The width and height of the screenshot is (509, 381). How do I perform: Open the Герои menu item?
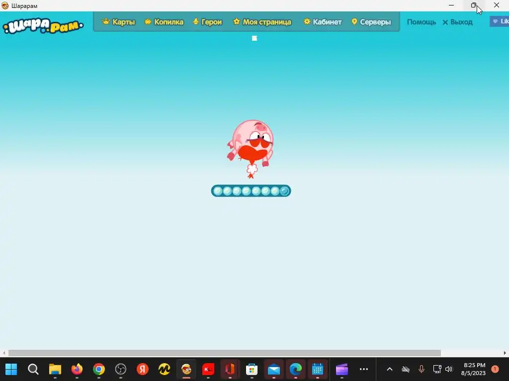[207, 22]
